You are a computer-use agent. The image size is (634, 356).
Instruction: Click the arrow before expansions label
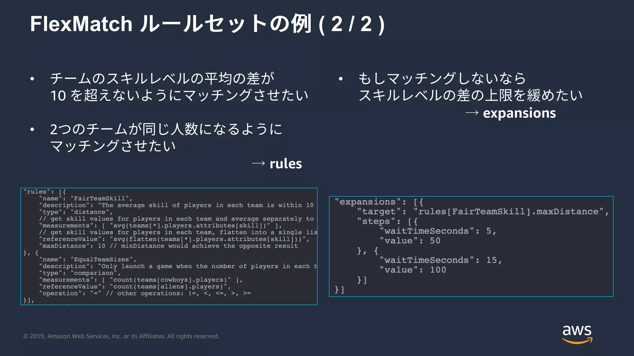pos(472,113)
